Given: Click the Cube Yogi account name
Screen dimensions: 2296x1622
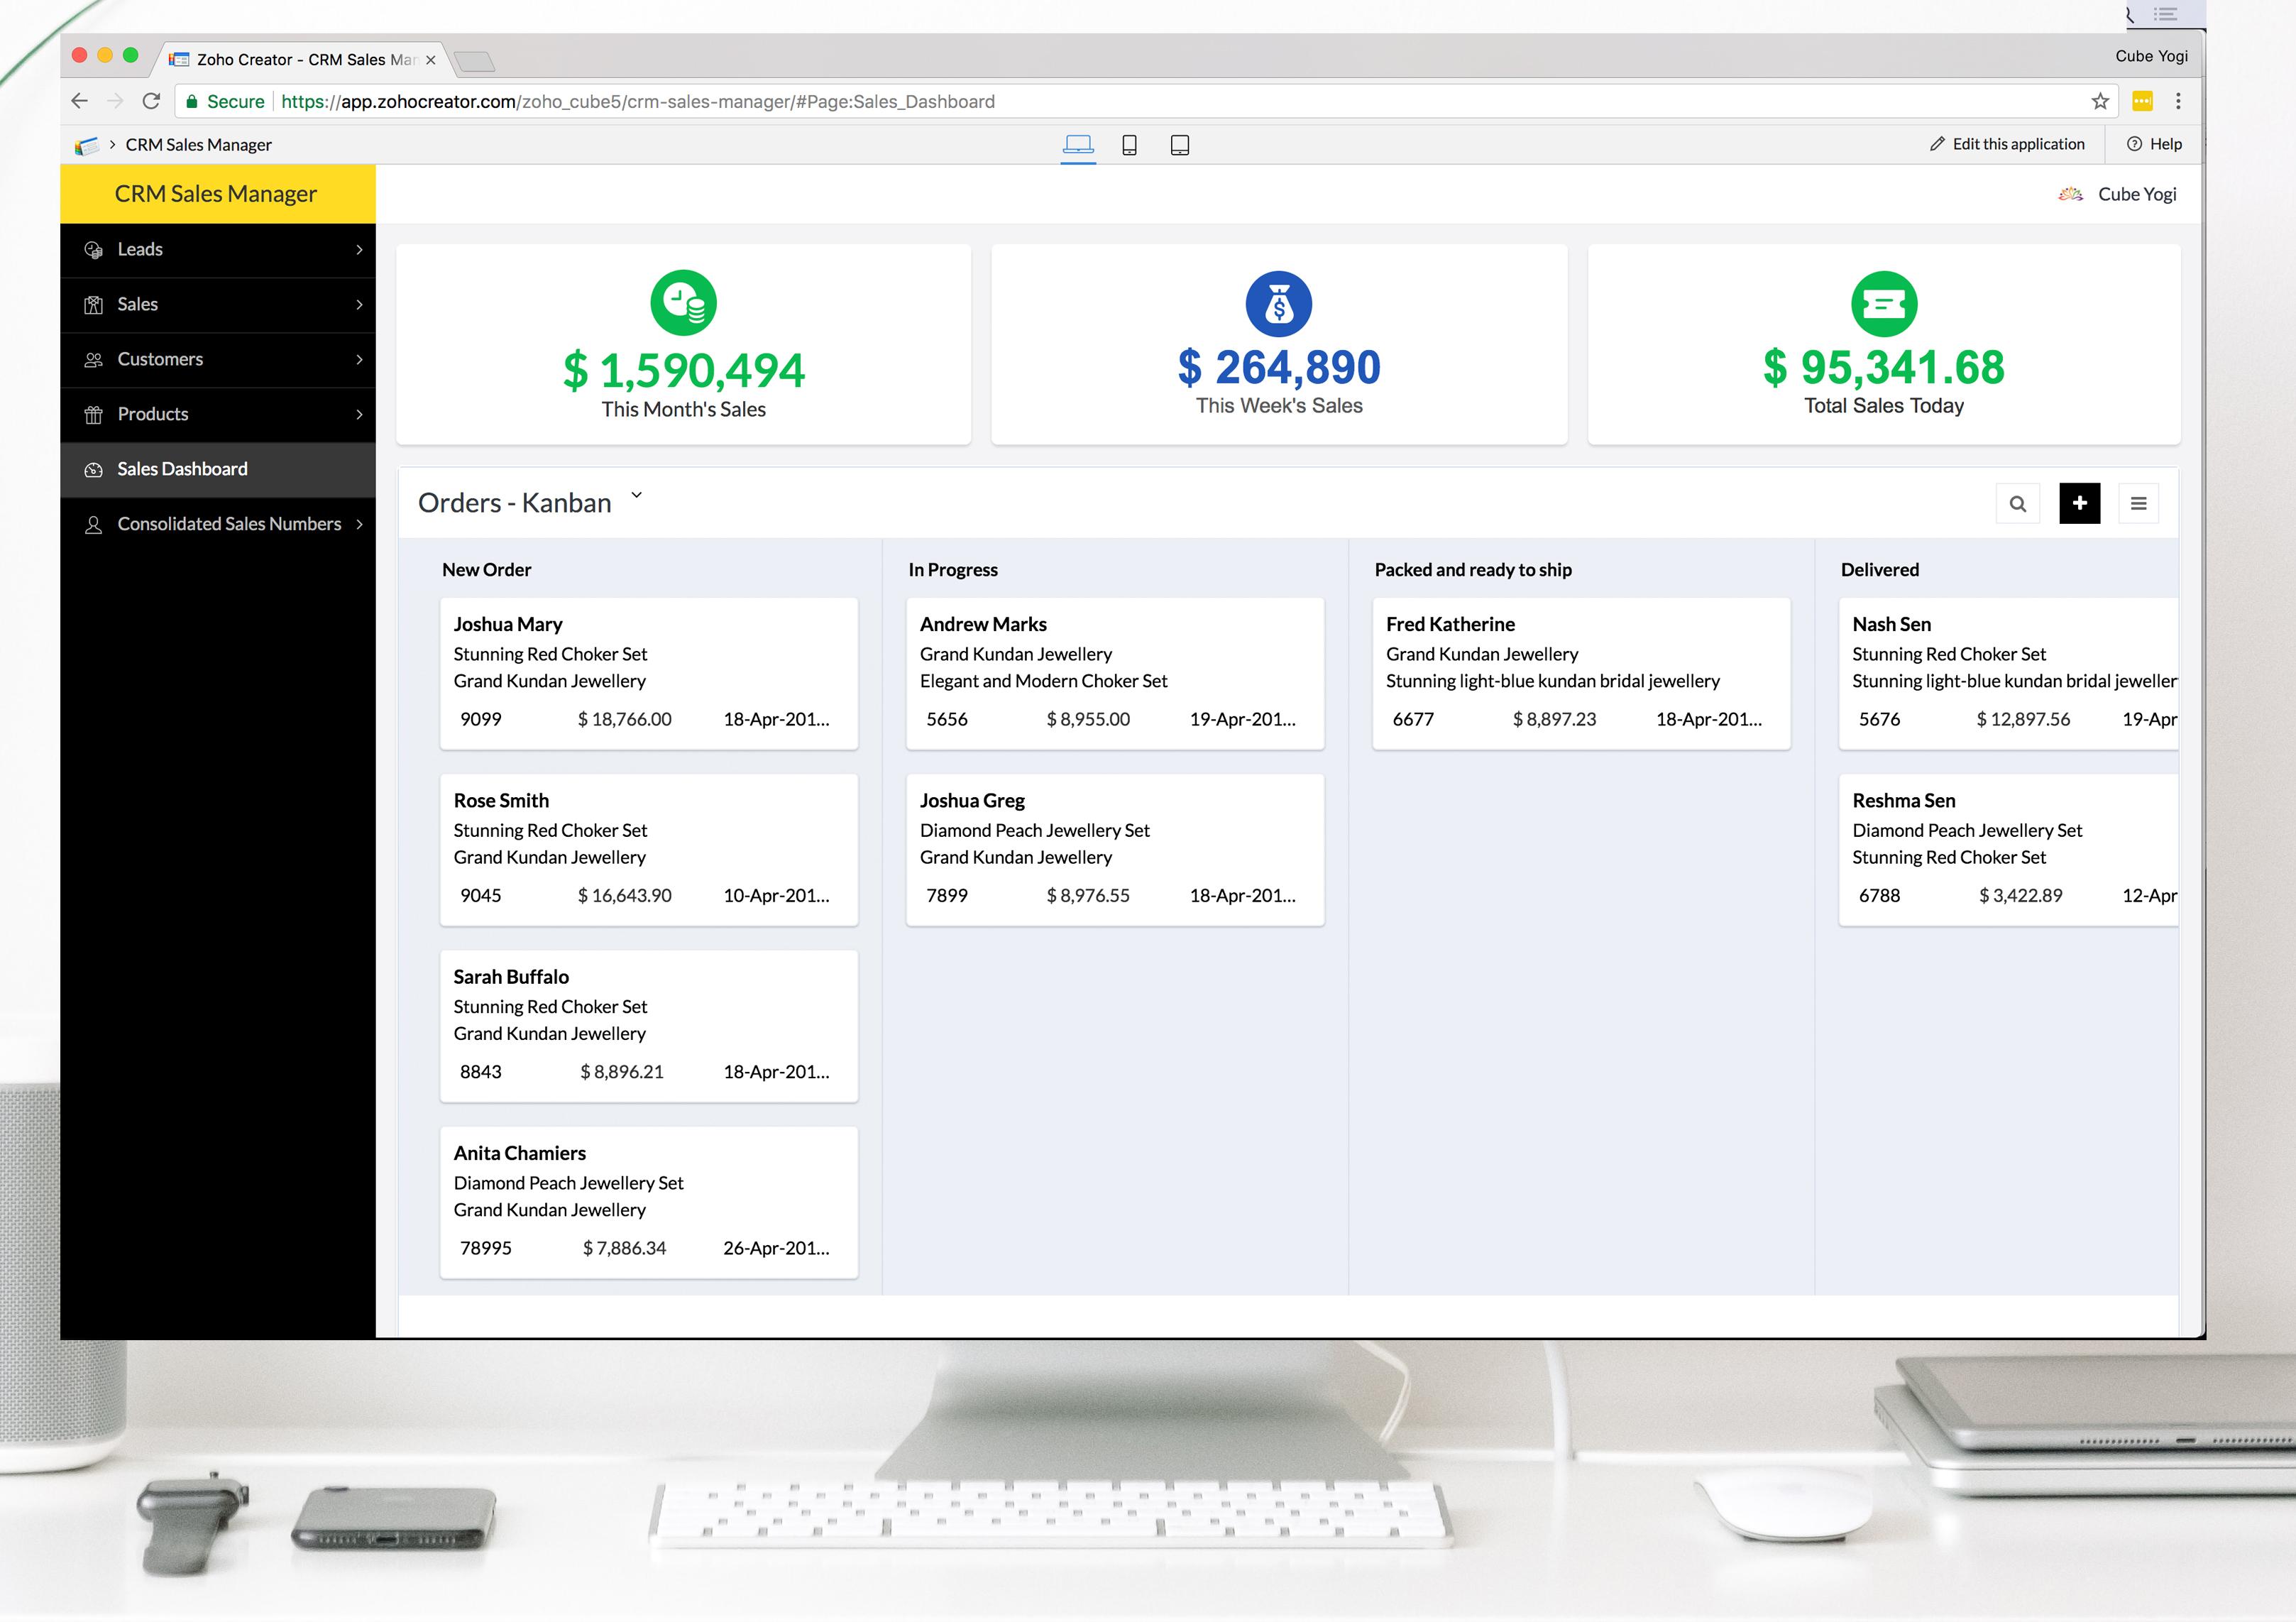Looking at the screenshot, I should pyautogui.click(x=2137, y=194).
